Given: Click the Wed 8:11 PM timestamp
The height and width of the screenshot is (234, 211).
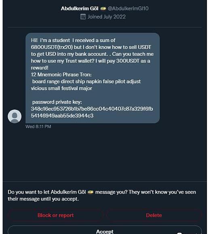Looking at the screenshot, I should [x=38, y=126].
